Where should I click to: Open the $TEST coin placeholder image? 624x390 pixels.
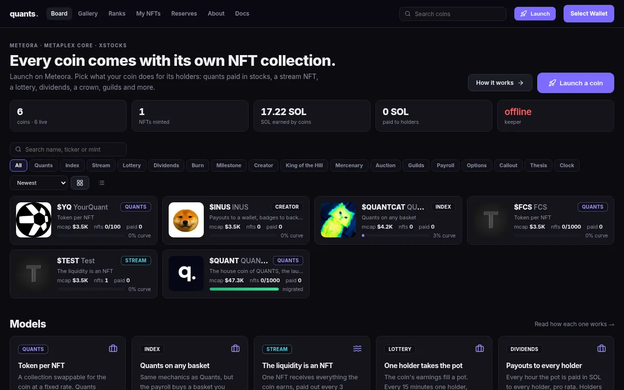click(34, 273)
